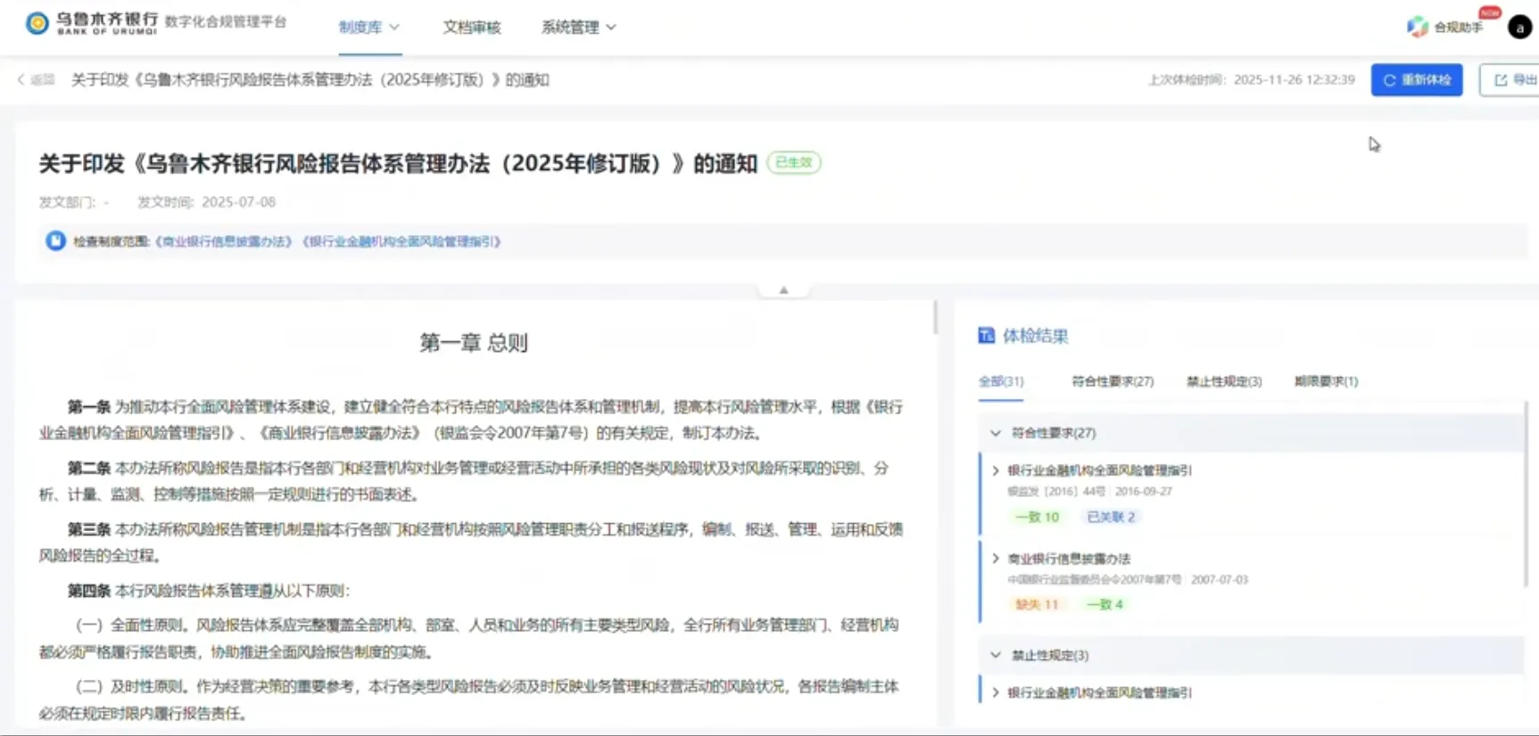The image size is (1539, 736).
Task: Collapse the header panel with the up arrow
Action: pyautogui.click(x=783, y=290)
